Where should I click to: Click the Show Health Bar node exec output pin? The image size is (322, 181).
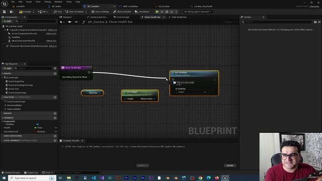89,72
